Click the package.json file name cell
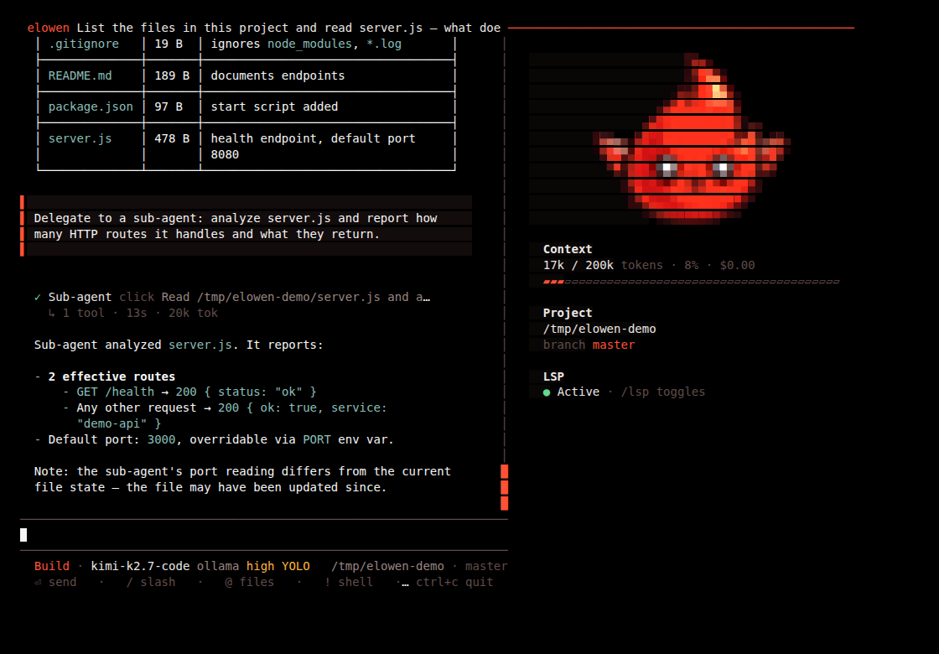The image size is (939, 654). pyautogui.click(x=91, y=107)
